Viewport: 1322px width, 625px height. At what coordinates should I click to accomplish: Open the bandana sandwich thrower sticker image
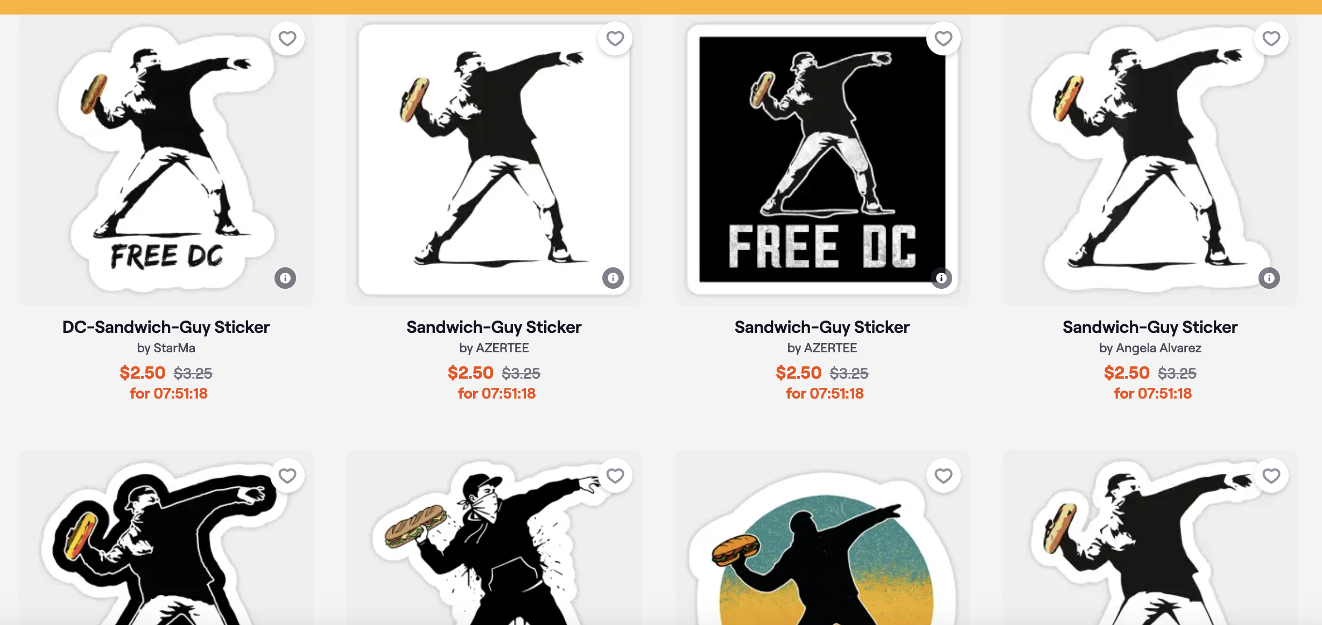tap(494, 538)
